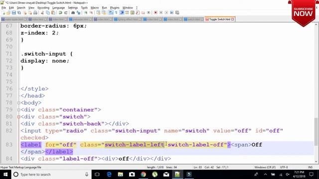Print the document using Print icon

coord(35,12)
